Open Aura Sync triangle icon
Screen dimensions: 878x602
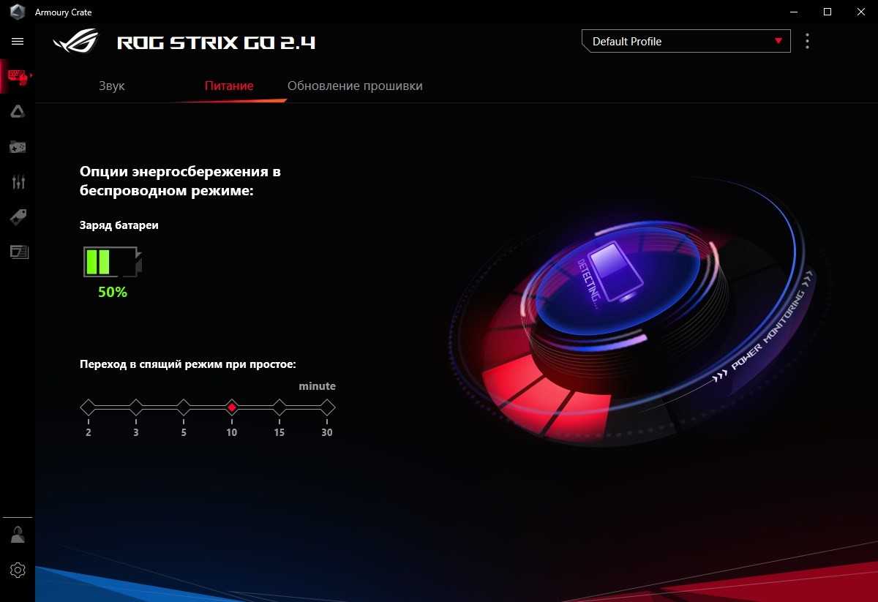(18, 111)
